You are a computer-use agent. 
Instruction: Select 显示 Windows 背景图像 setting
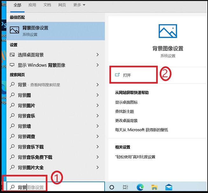click(56, 65)
